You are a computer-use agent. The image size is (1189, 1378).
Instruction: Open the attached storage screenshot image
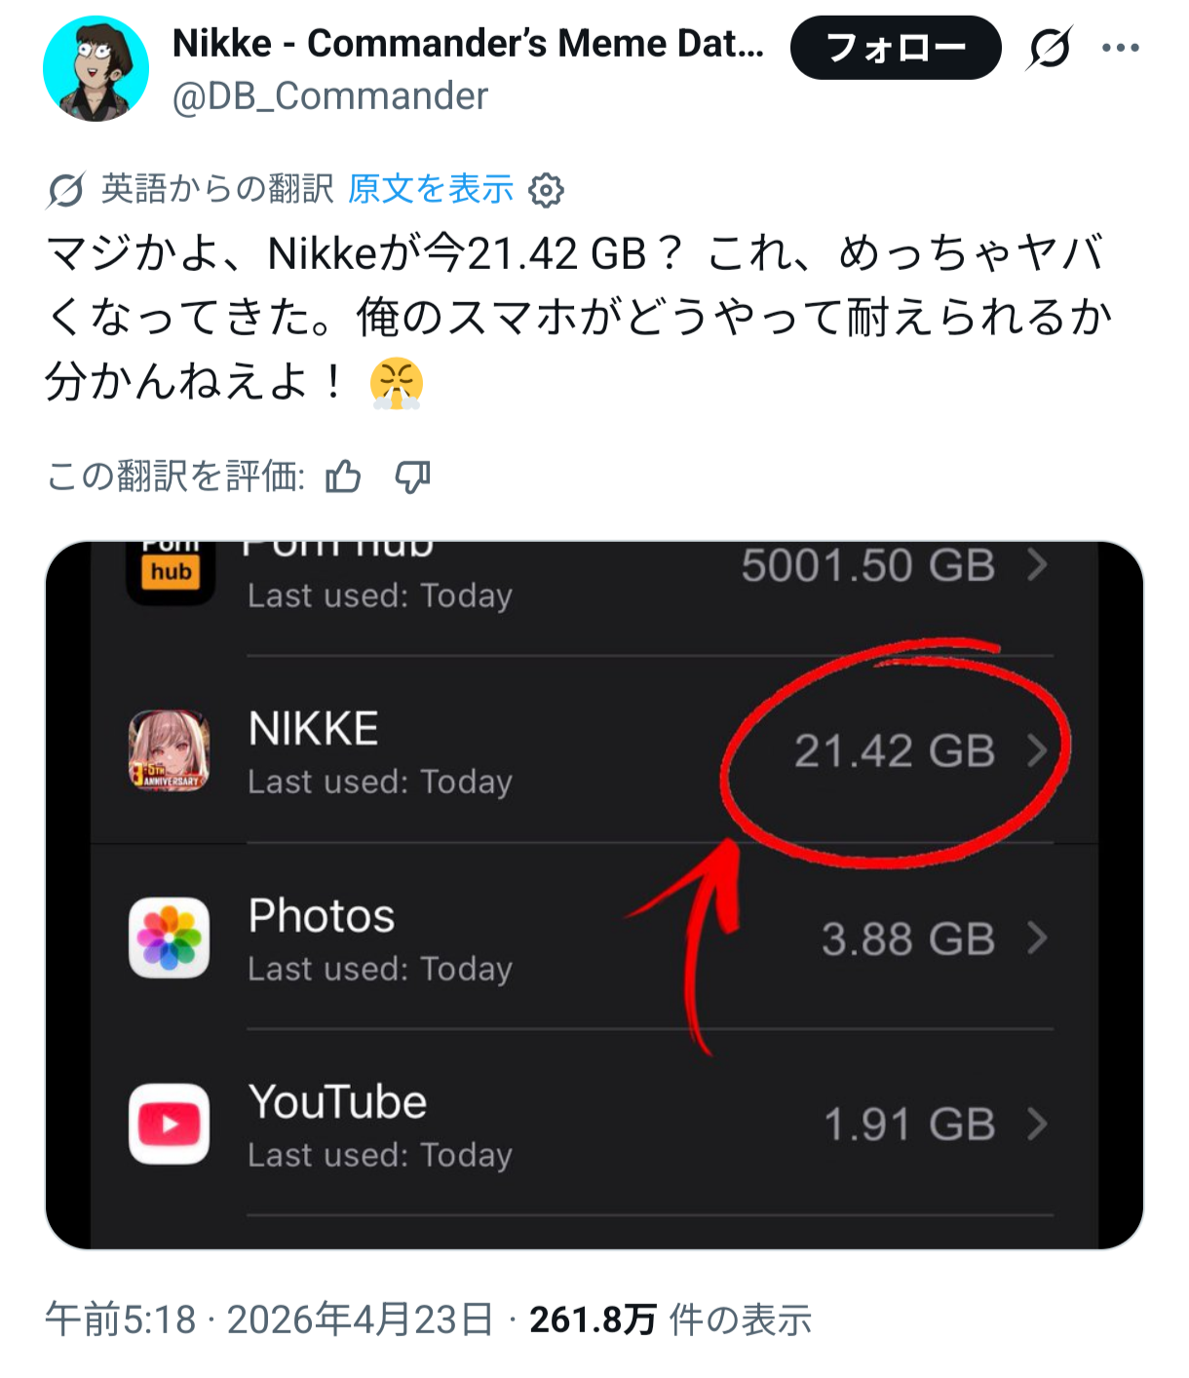(x=594, y=895)
